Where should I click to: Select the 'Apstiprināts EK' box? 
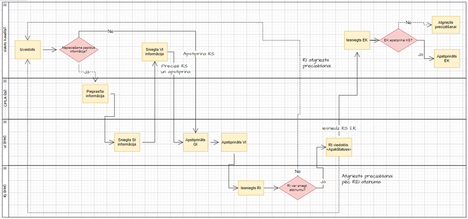coord(447,59)
